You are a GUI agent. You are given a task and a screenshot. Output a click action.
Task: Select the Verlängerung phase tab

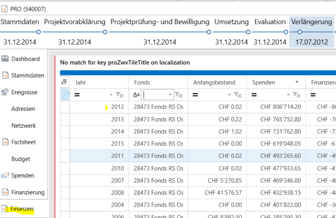click(311, 22)
